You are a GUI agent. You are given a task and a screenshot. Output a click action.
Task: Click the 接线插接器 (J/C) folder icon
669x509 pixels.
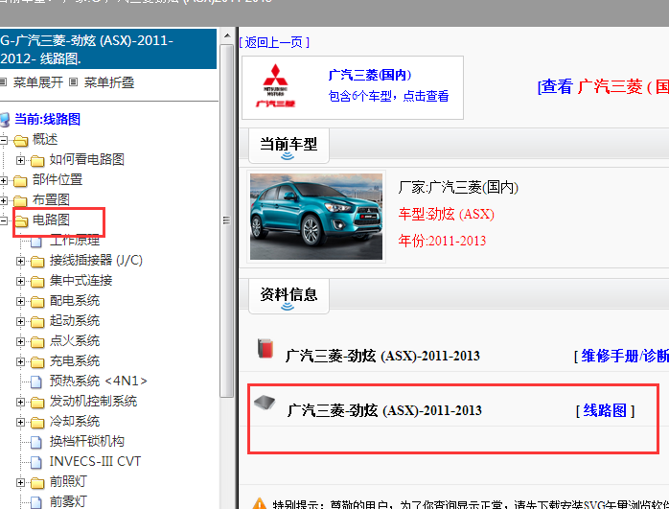(x=37, y=261)
